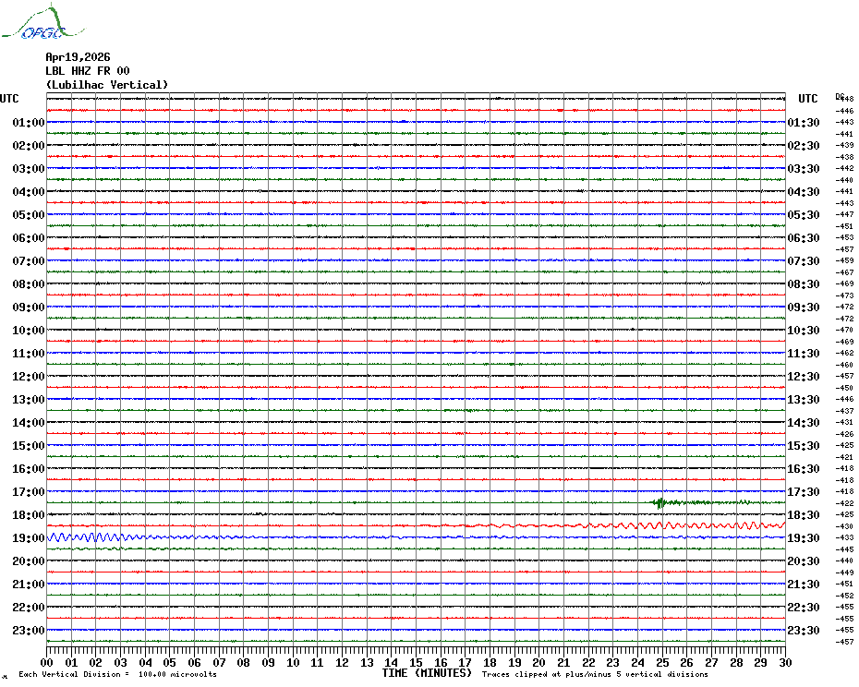This screenshot has width=859, height=687.
Task: Click the 09:30 half-hour label
Action: click(804, 307)
